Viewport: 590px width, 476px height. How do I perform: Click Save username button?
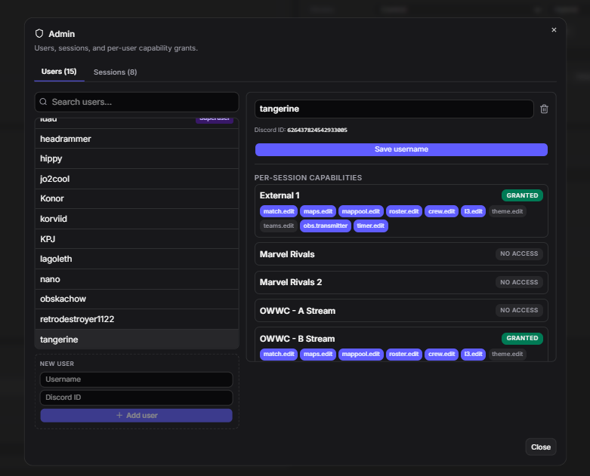(x=401, y=149)
